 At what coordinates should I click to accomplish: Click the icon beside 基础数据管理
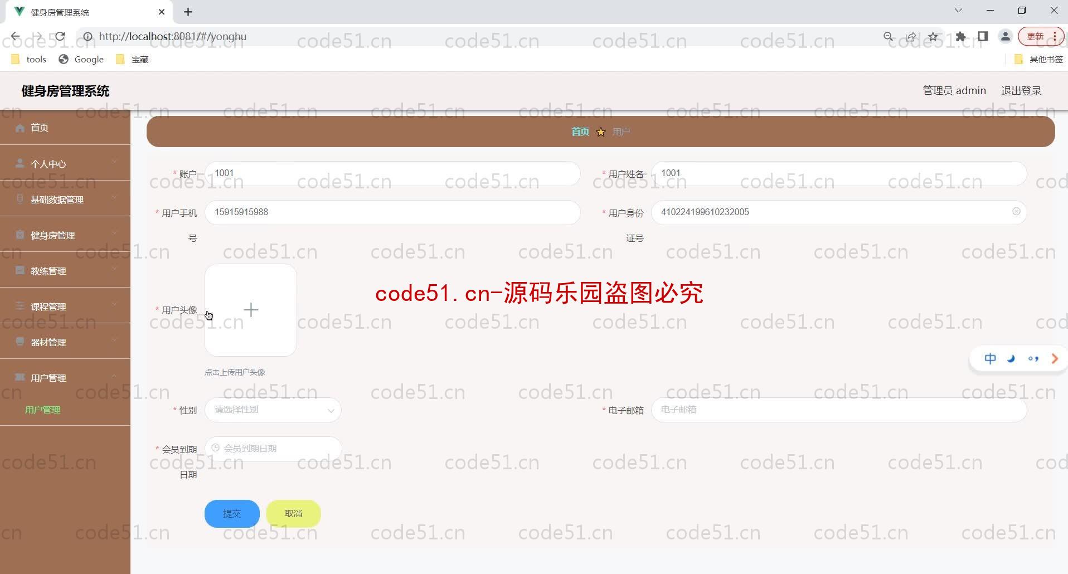click(x=20, y=199)
